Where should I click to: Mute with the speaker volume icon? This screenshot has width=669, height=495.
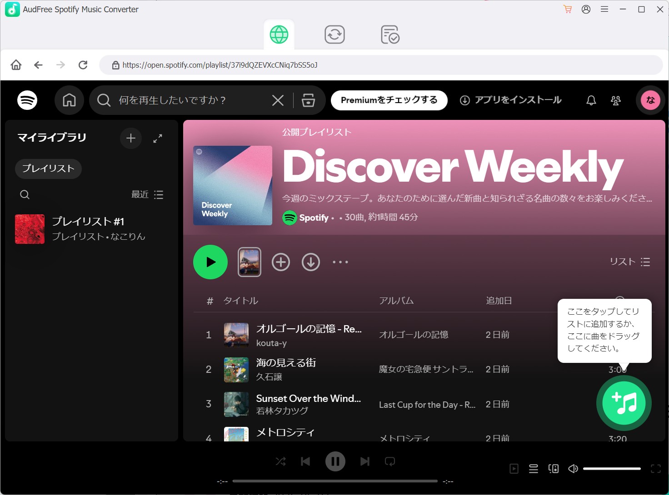pyautogui.click(x=573, y=469)
